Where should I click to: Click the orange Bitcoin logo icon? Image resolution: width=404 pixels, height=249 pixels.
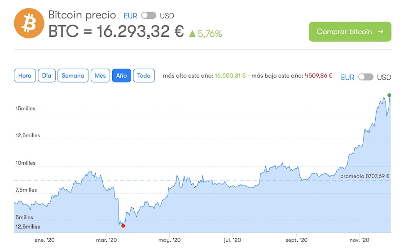click(x=30, y=24)
